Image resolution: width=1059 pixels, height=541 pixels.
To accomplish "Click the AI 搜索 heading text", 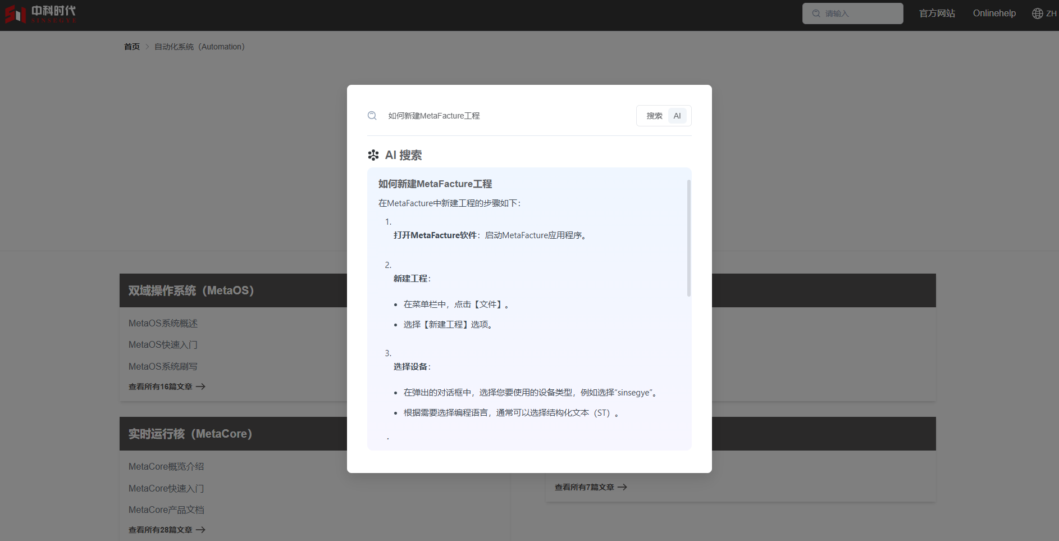I will point(404,155).
